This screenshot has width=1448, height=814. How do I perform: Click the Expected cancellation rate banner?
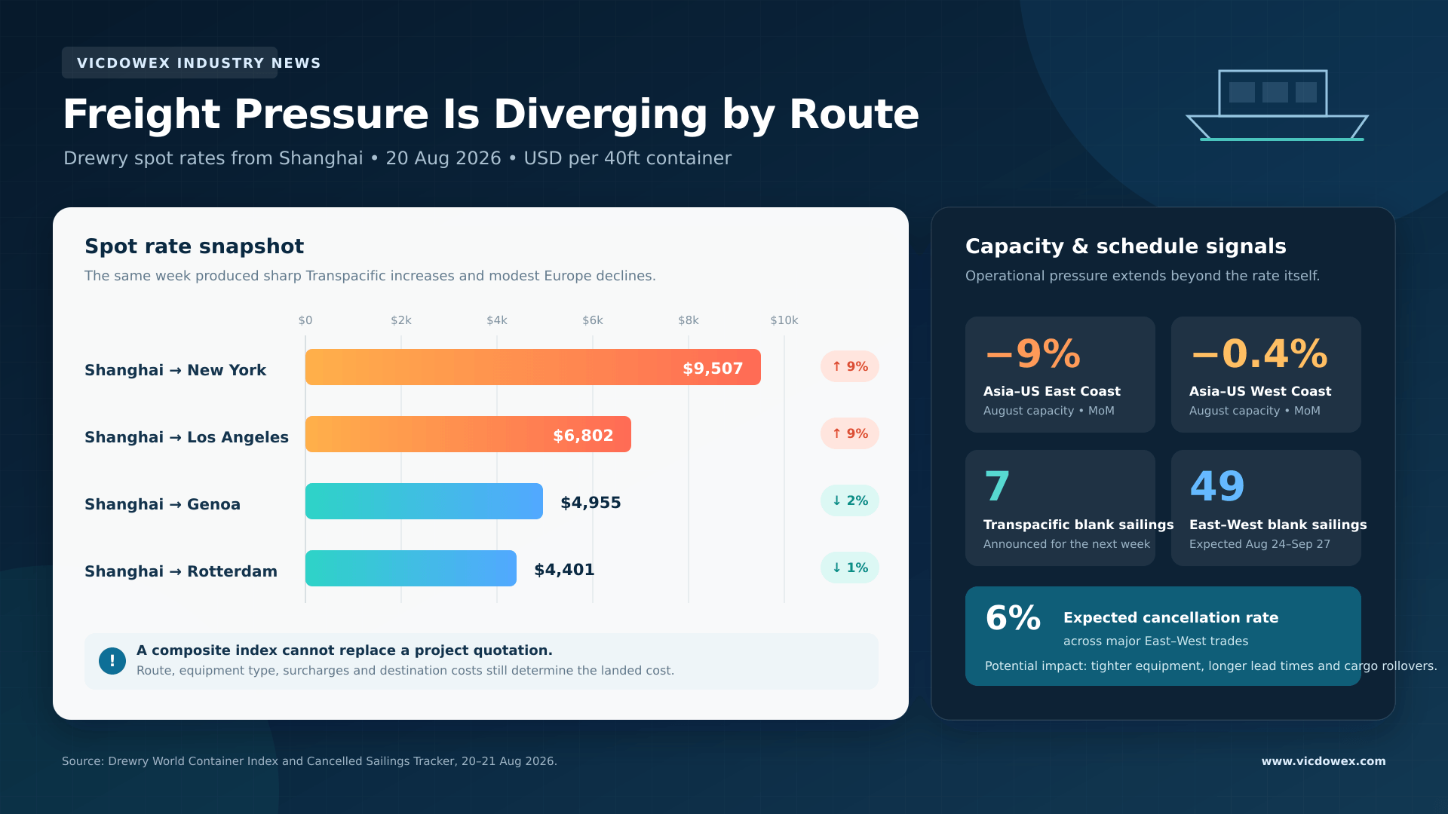tap(1163, 636)
